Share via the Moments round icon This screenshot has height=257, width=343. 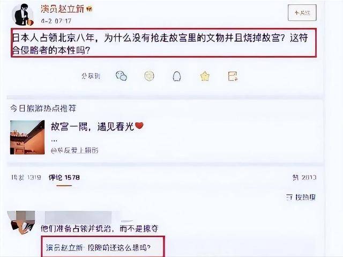(150, 76)
